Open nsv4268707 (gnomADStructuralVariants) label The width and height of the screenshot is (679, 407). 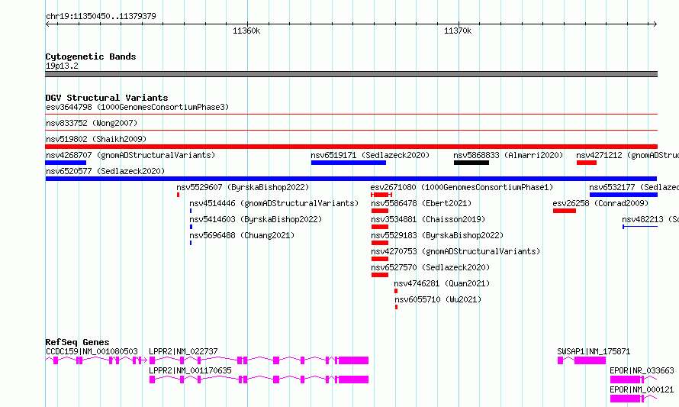click(x=130, y=155)
